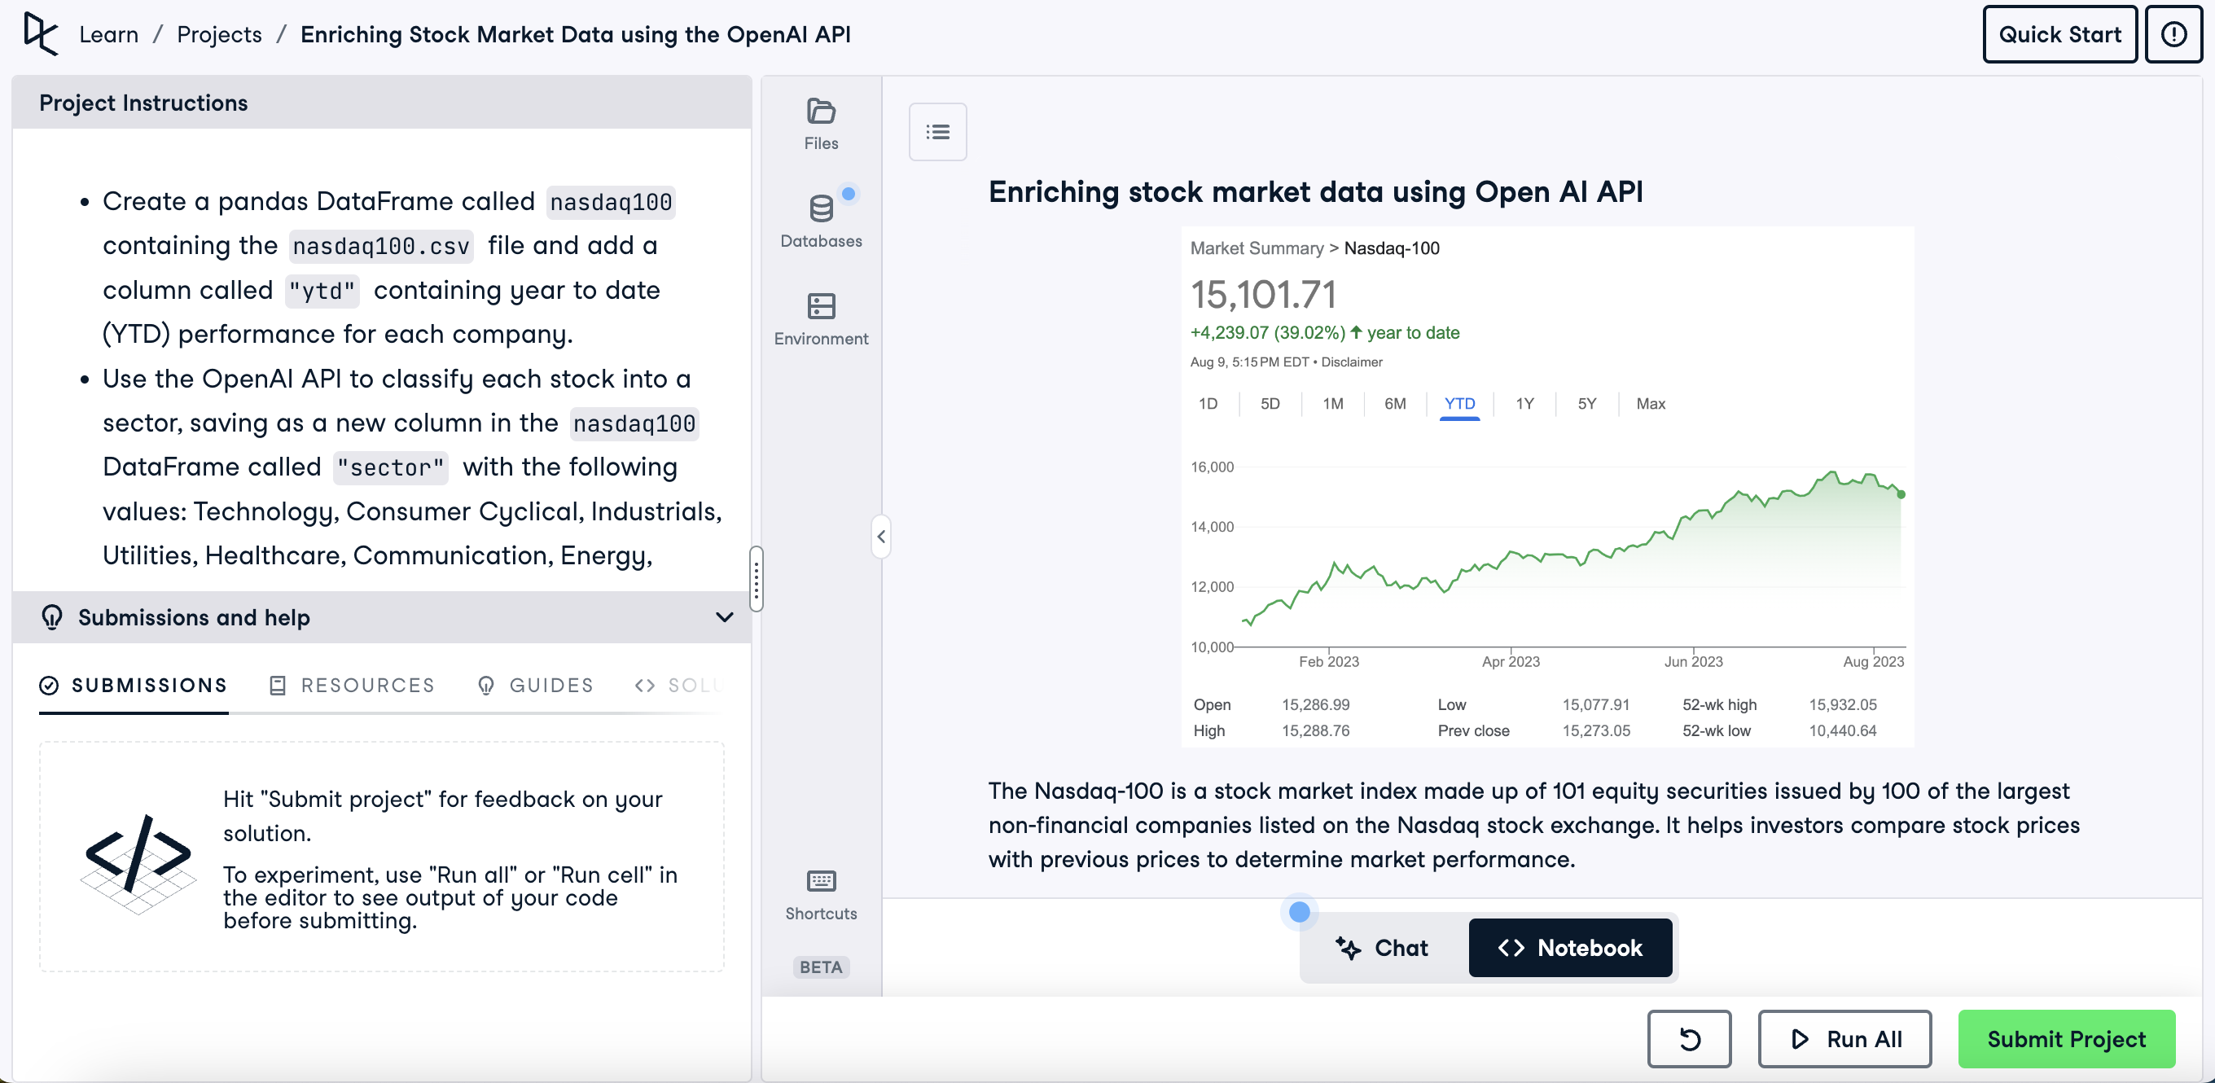
Task: Collapse the left sidebar with the chevron
Action: click(880, 537)
